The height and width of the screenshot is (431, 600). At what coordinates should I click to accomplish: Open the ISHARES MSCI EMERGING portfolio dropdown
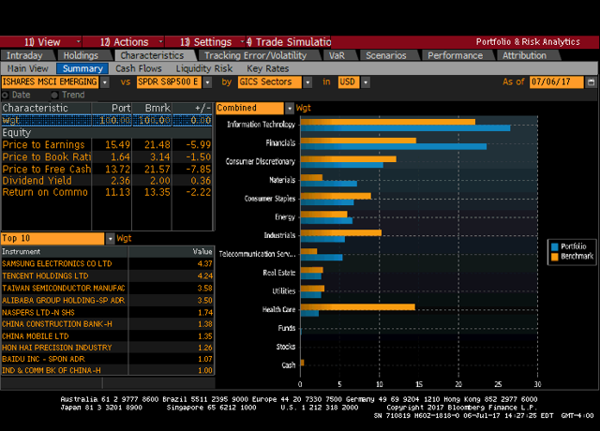(x=104, y=82)
